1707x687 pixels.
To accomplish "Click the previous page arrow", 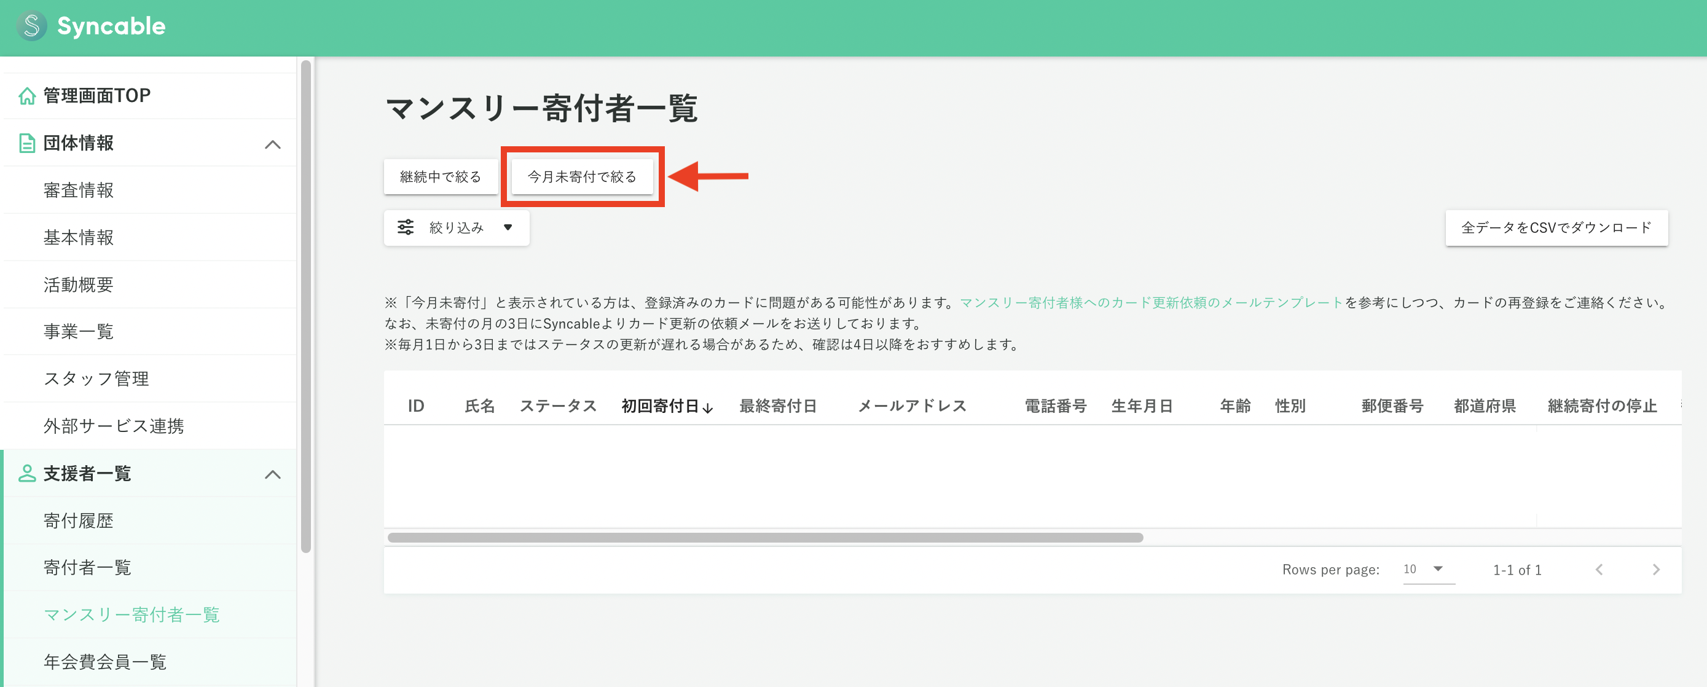I will coord(1600,569).
